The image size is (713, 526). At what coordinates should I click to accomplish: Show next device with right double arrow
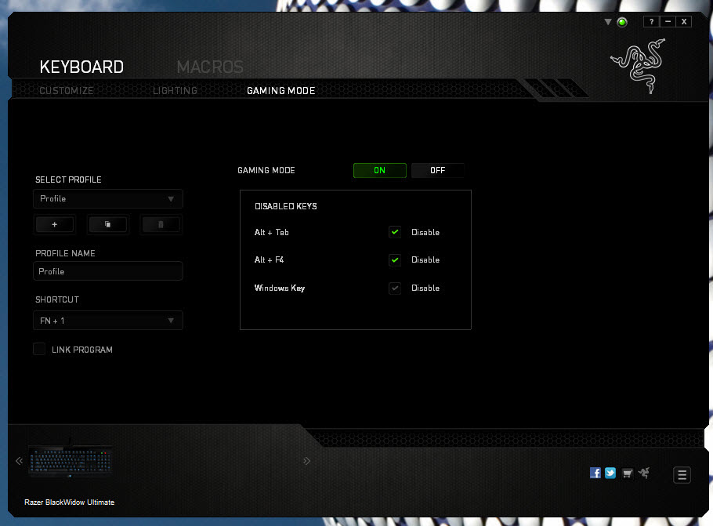pos(306,461)
